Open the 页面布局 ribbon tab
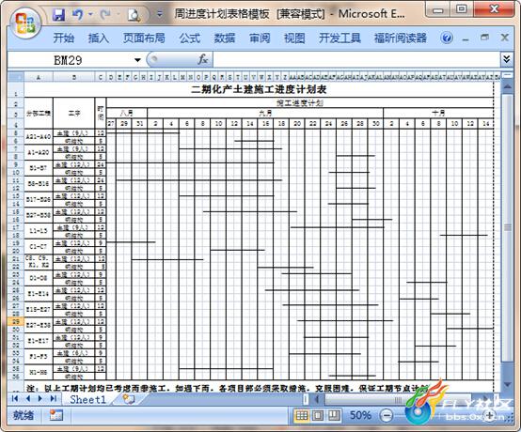The width and height of the screenshot is (521, 432). (x=144, y=38)
